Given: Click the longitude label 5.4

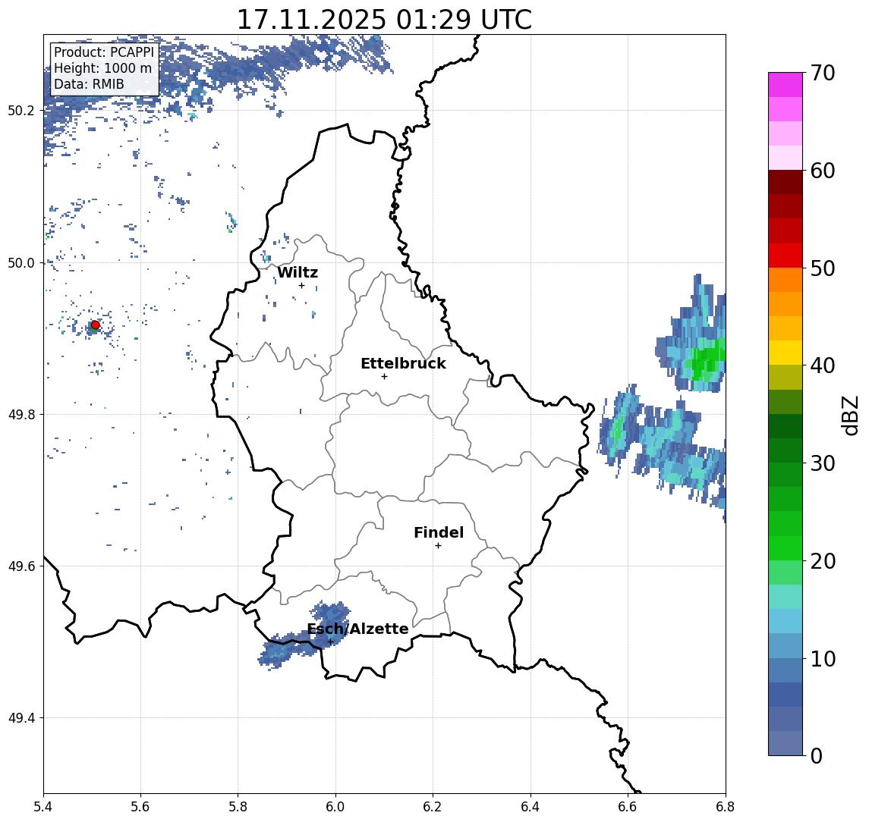Looking at the screenshot, I should coord(43,807).
